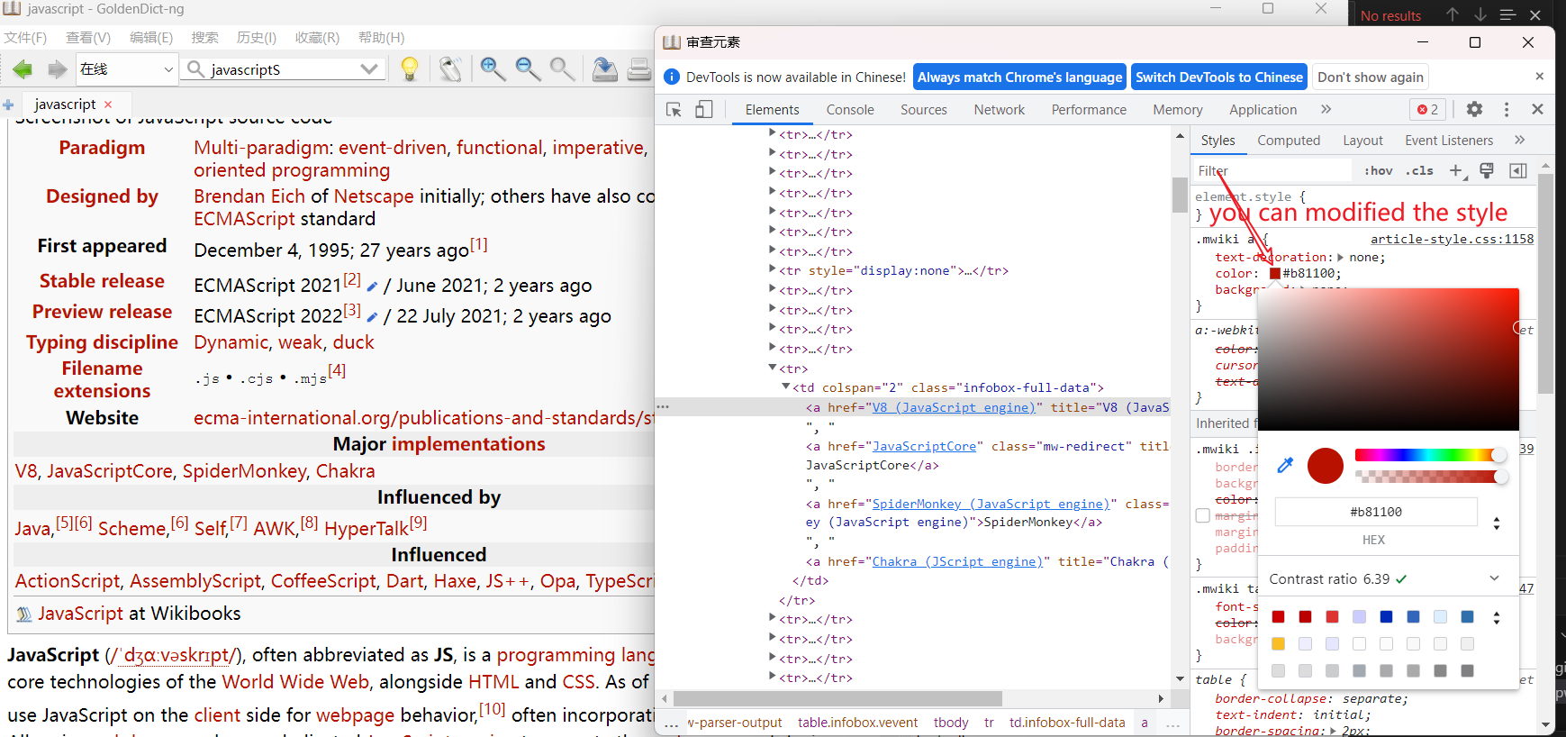
Task: Click the save article icon
Action: (x=605, y=69)
